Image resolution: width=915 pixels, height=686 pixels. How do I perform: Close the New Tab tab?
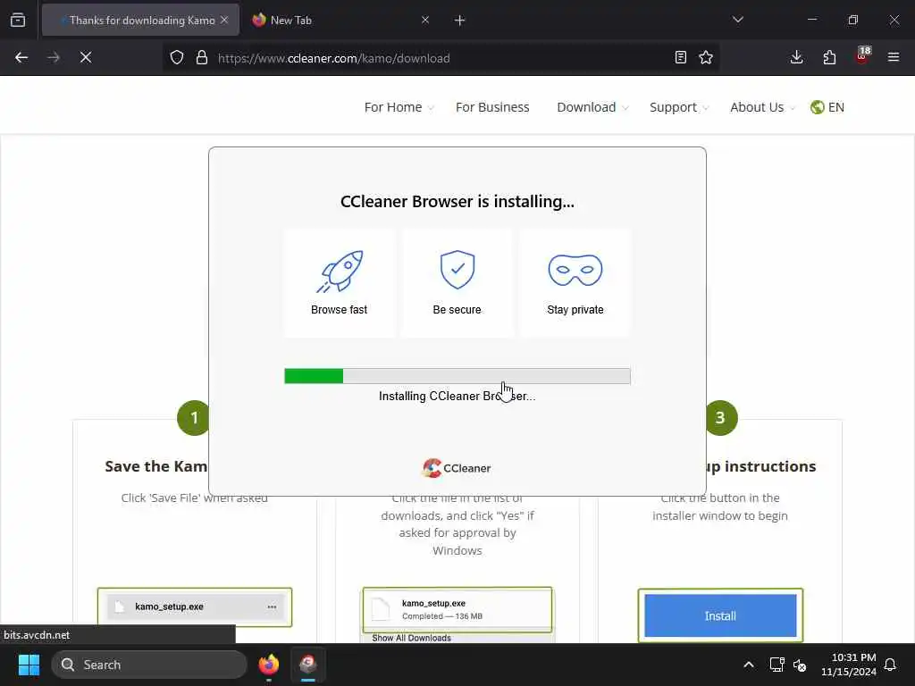pyautogui.click(x=425, y=20)
